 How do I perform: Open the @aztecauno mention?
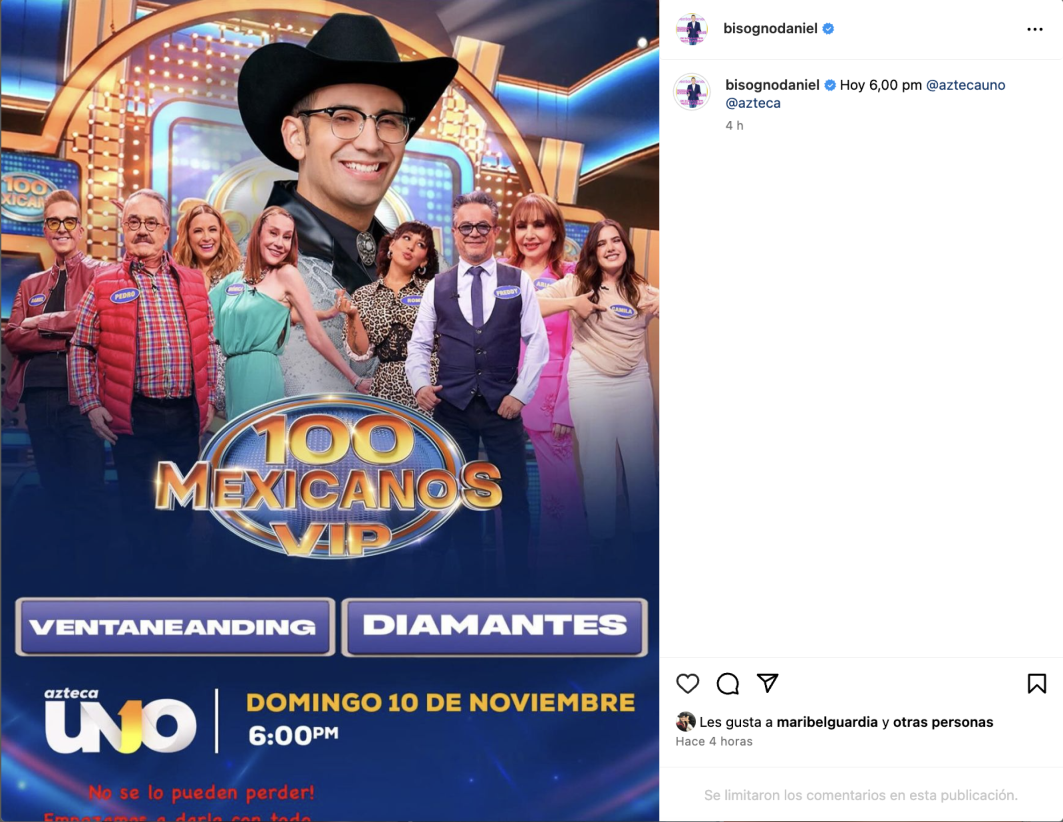coord(965,85)
